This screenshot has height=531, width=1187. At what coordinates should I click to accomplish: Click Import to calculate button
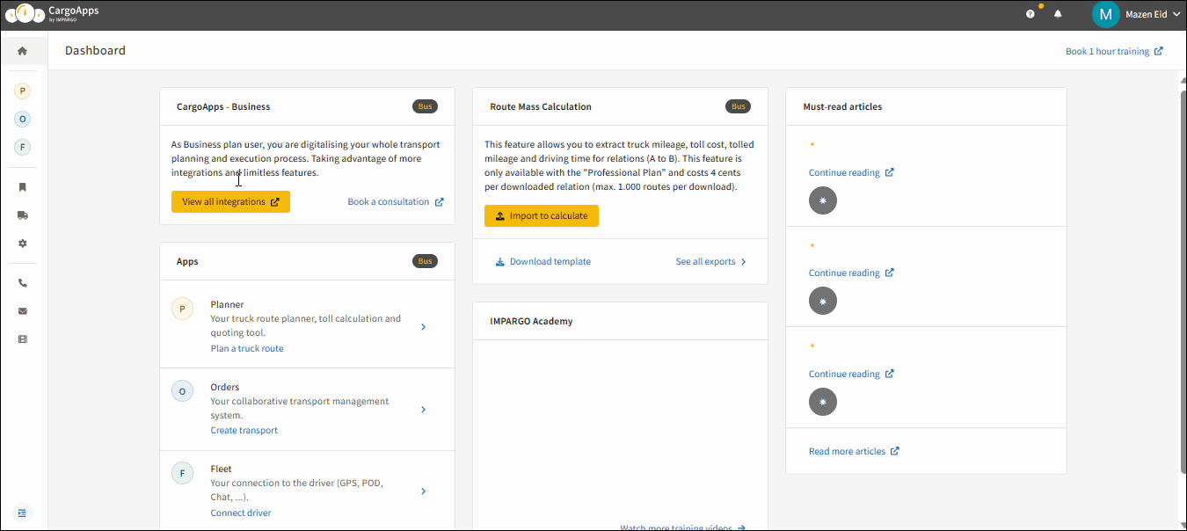(x=542, y=215)
